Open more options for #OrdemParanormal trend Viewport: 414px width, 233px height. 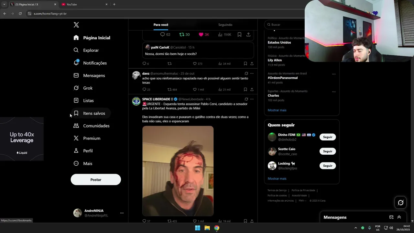pyautogui.click(x=334, y=74)
